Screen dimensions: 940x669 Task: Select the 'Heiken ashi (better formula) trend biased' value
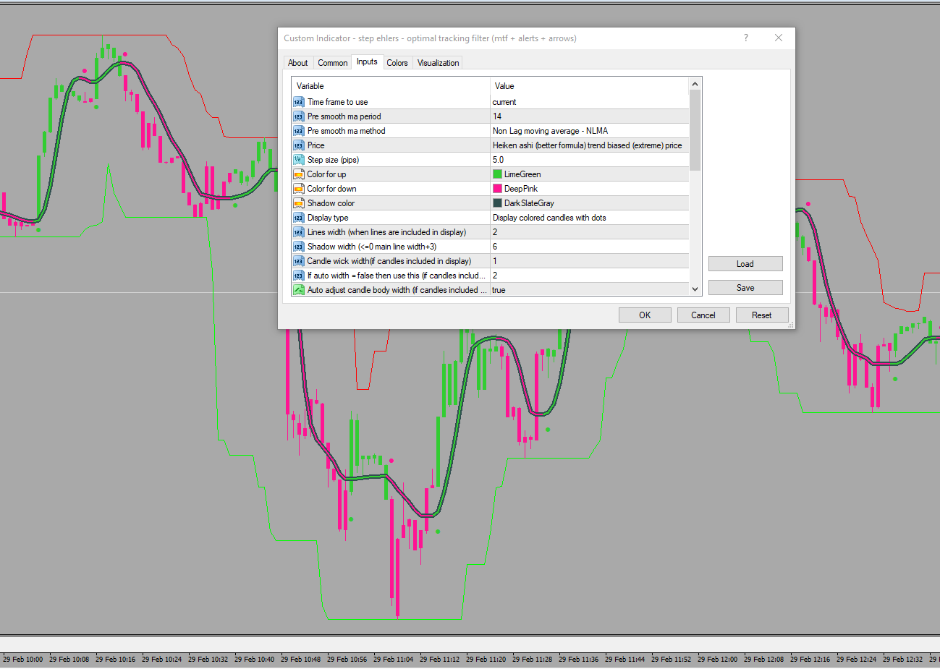[587, 145]
